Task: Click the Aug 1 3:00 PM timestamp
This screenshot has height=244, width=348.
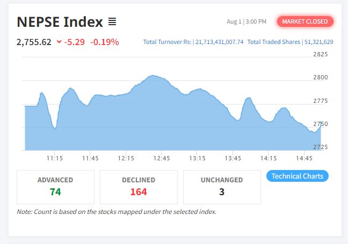Action: [x=247, y=21]
